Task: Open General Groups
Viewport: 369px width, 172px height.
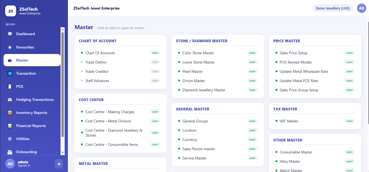Action: [218, 121]
